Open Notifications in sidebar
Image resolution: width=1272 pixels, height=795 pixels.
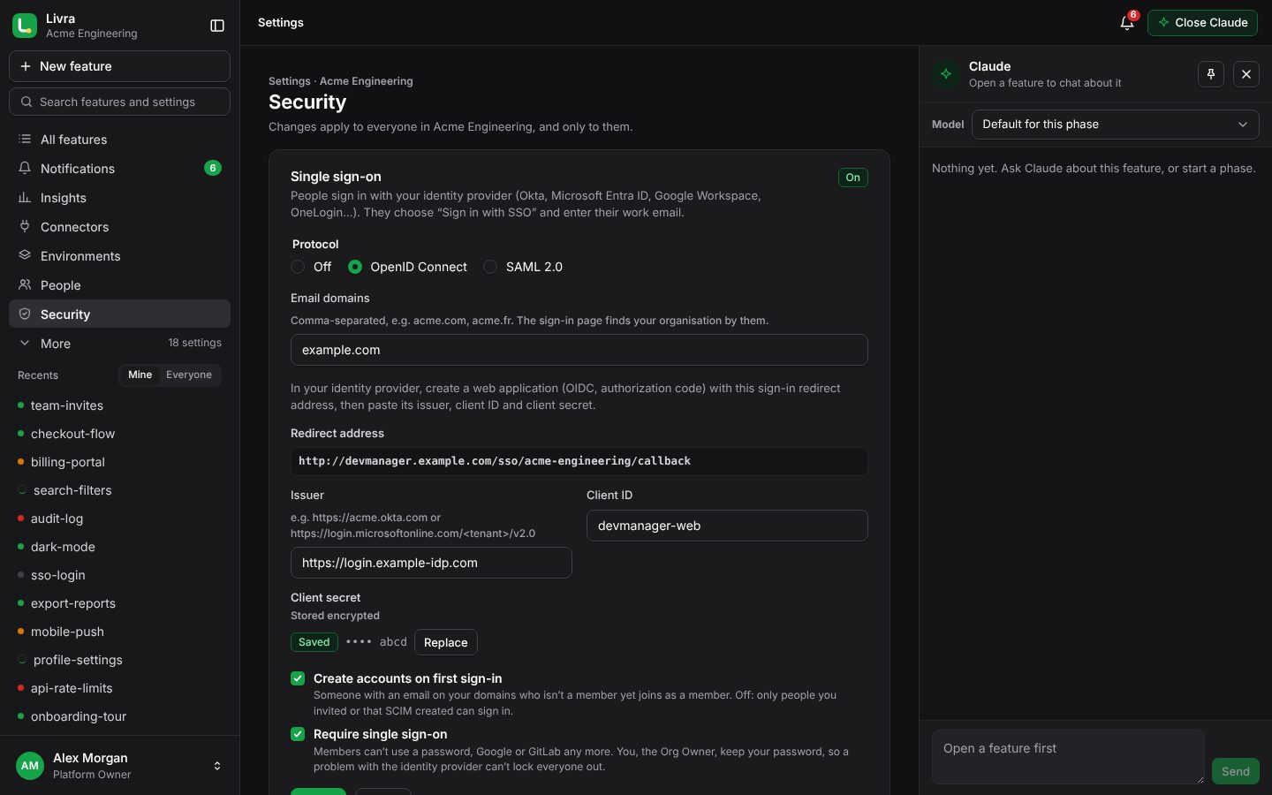(119, 169)
